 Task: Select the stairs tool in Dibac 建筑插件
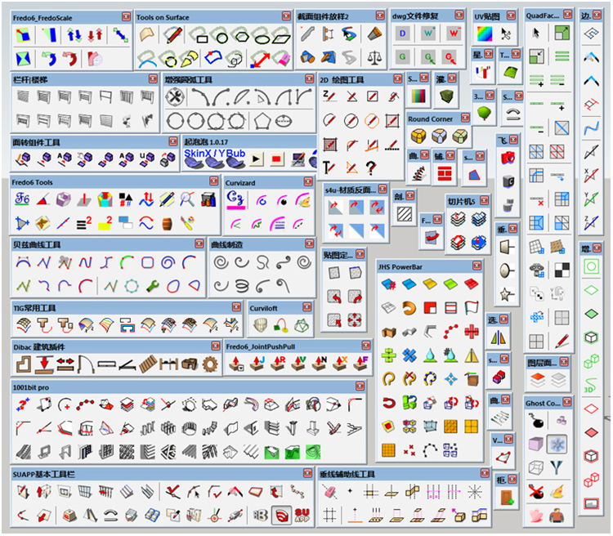pos(148,364)
